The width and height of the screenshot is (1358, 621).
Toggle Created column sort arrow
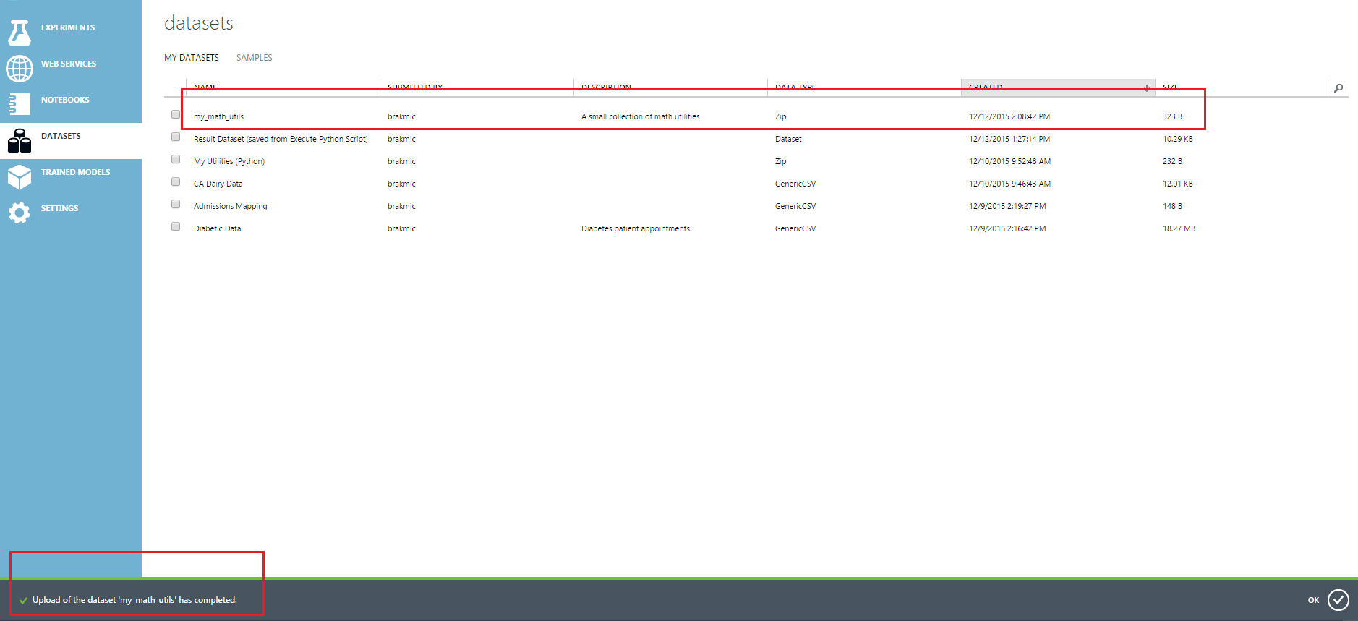(1146, 87)
